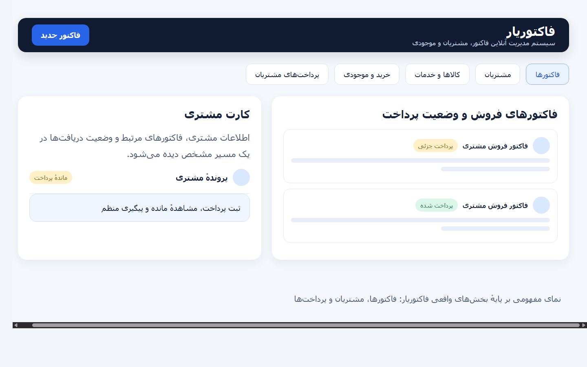The width and height of the screenshot is (587, 367).
Task: Click the 'پرداخت جزئی' status badge
Action: [435, 146]
